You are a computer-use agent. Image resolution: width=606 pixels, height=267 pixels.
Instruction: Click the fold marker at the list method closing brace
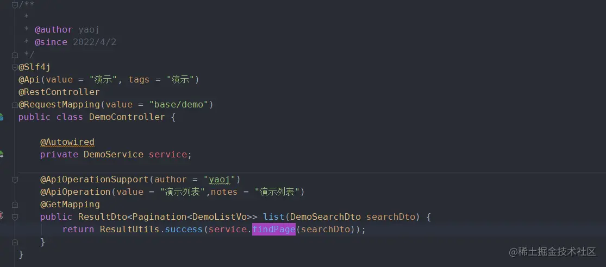coord(15,242)
